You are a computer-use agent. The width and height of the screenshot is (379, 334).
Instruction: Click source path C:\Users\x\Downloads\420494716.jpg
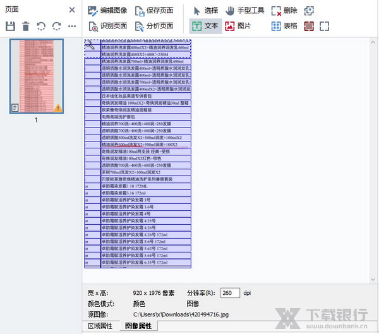(x=181, y=314)
